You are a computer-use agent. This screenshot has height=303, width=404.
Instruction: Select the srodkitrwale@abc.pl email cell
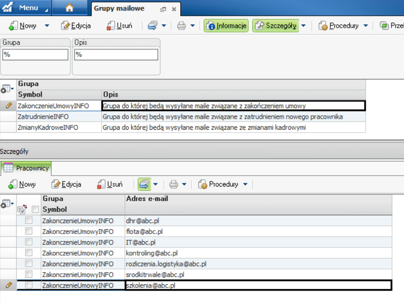[x=258, y=275]
